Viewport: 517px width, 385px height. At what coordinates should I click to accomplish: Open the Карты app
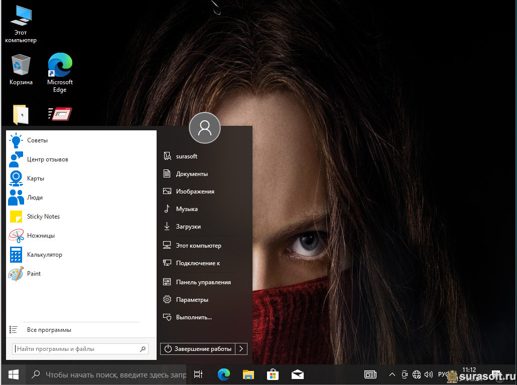pyautogui.click(x=35, y=178)
